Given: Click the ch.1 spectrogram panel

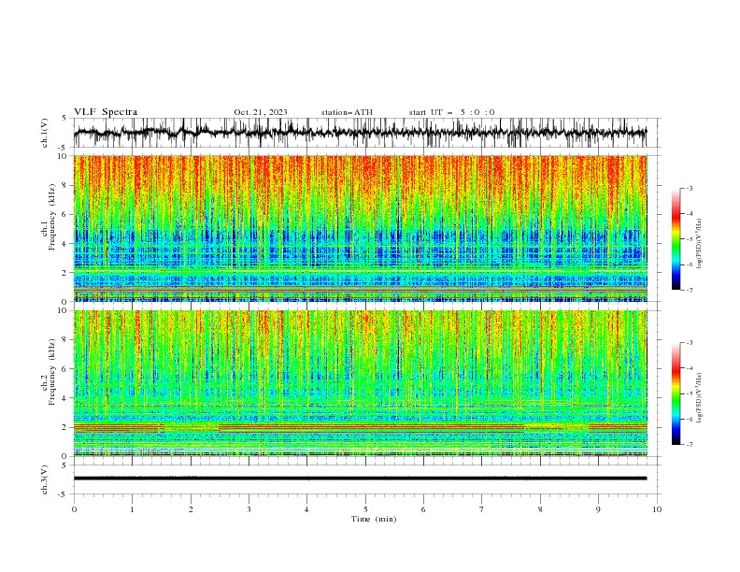Looking at the screenshot, I should coord(360,228).
